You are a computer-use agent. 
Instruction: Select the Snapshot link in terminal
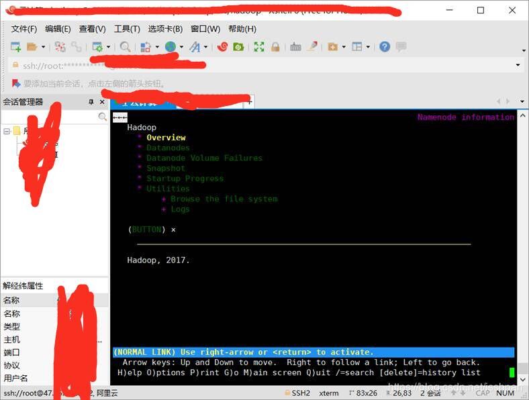pos(166,168)
